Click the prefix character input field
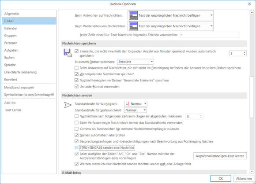 click(x=210, y=35)
